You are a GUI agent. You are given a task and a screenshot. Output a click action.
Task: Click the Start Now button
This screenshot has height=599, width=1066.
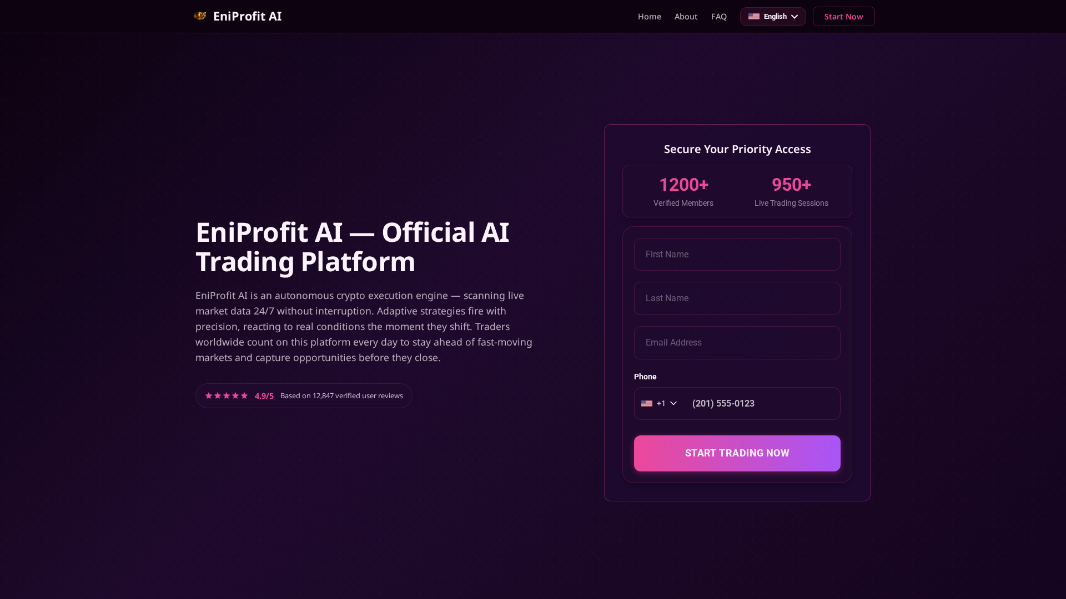[x=843, y=16]
